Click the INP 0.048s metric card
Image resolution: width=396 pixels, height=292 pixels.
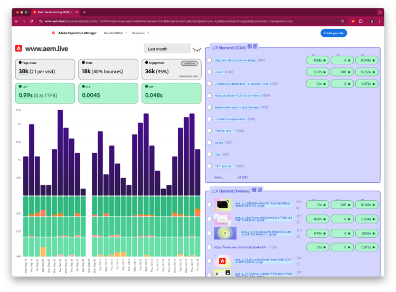coord(172,93)
